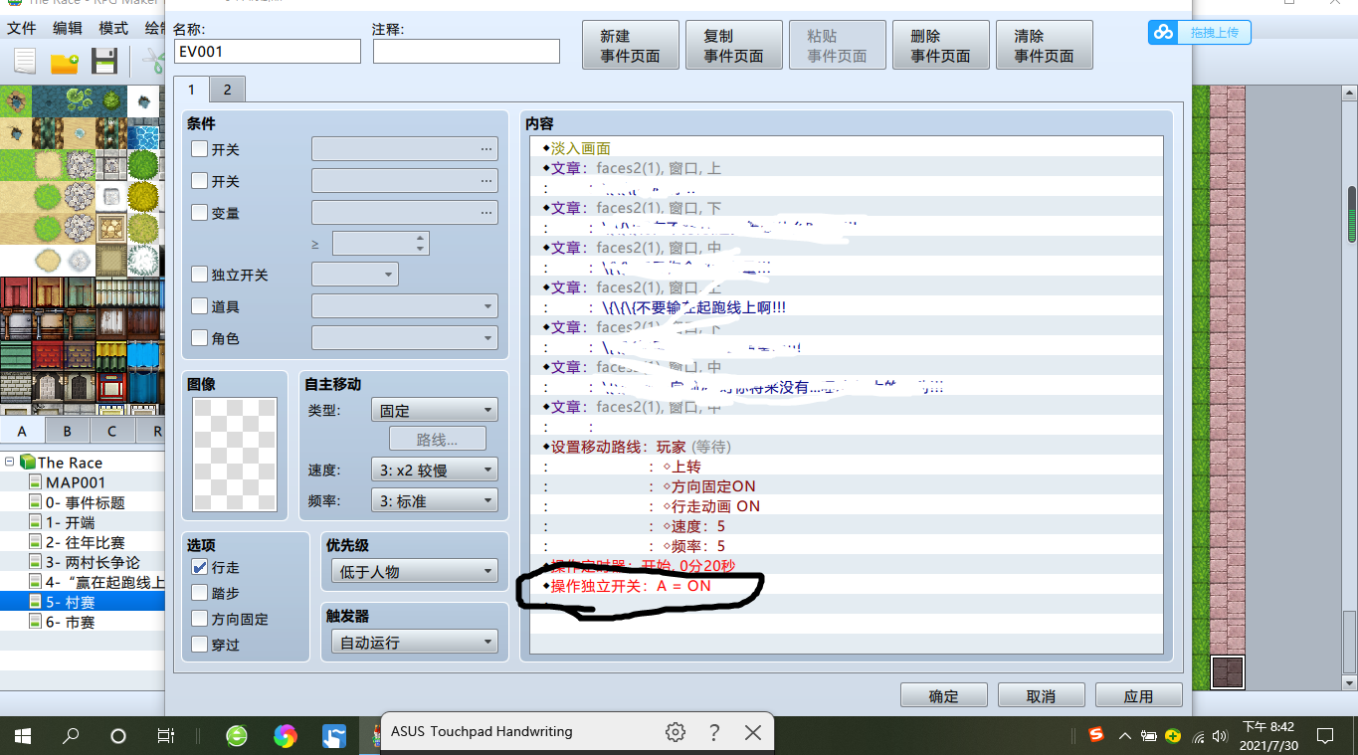
Task: Tick the 角色 condition checkbox
Action: 200,338
